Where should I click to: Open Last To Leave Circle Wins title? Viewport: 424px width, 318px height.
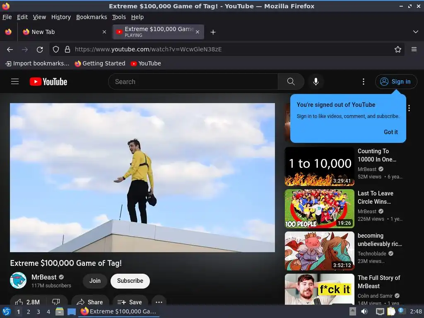[x=375, y=198]
